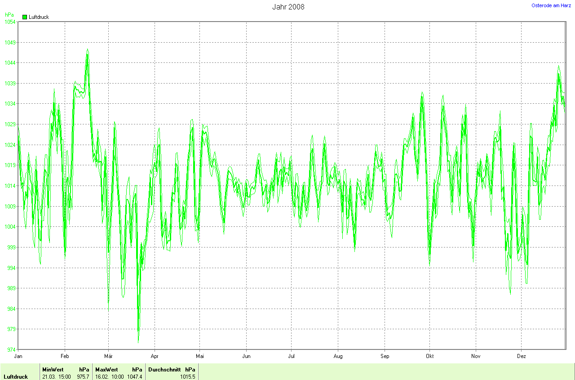575x380 pixels.
Task: Click the Feb label on the time axis
Action: 65,356
